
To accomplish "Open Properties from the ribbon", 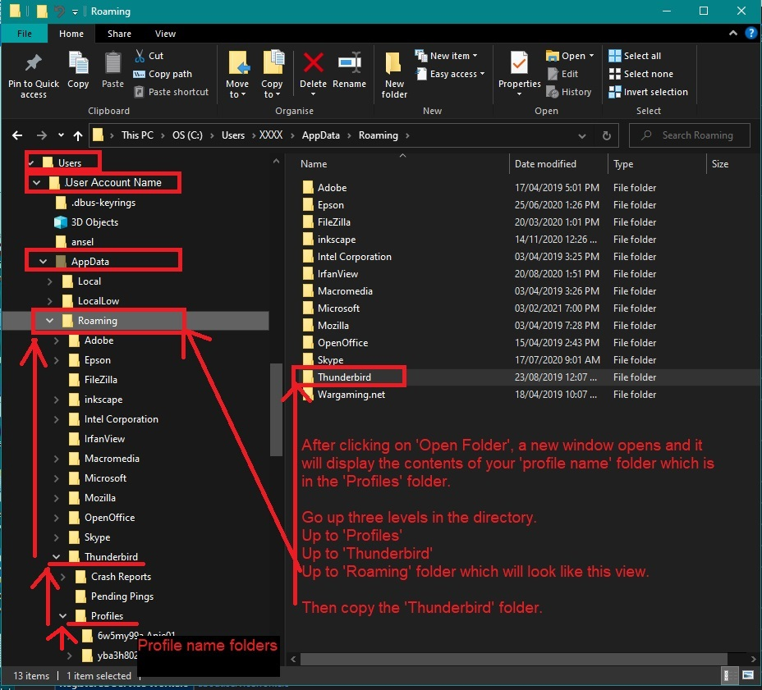I will point(519,66).
